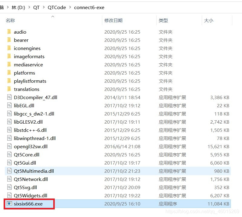The width and height of the screenshot is (242, 217).
Task: Select the libwinpthread-1.dll file name
Action: click(35, 139)
